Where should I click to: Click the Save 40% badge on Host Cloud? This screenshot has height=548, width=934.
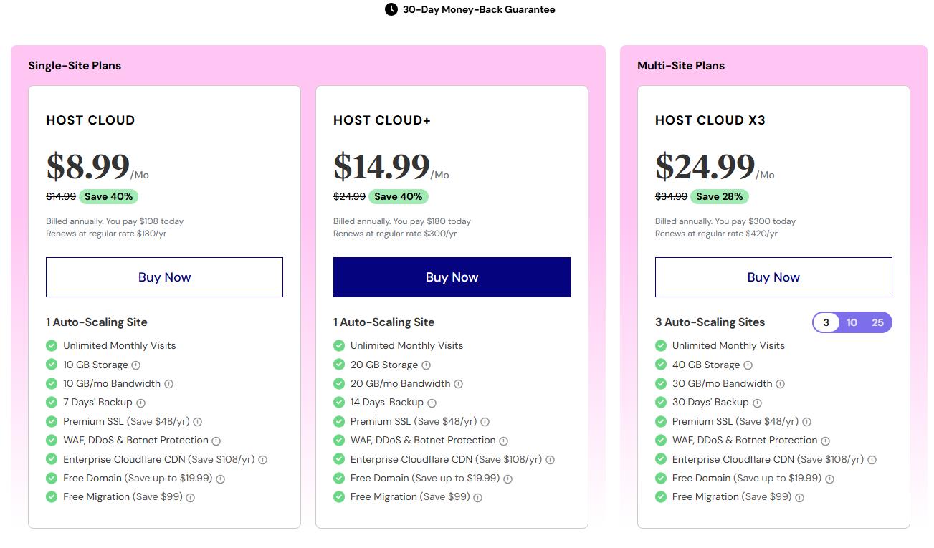click(109, 196)
